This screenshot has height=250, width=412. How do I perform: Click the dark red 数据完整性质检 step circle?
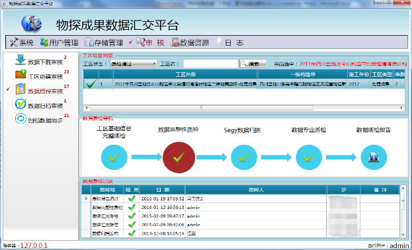click(x=179, y=157)
